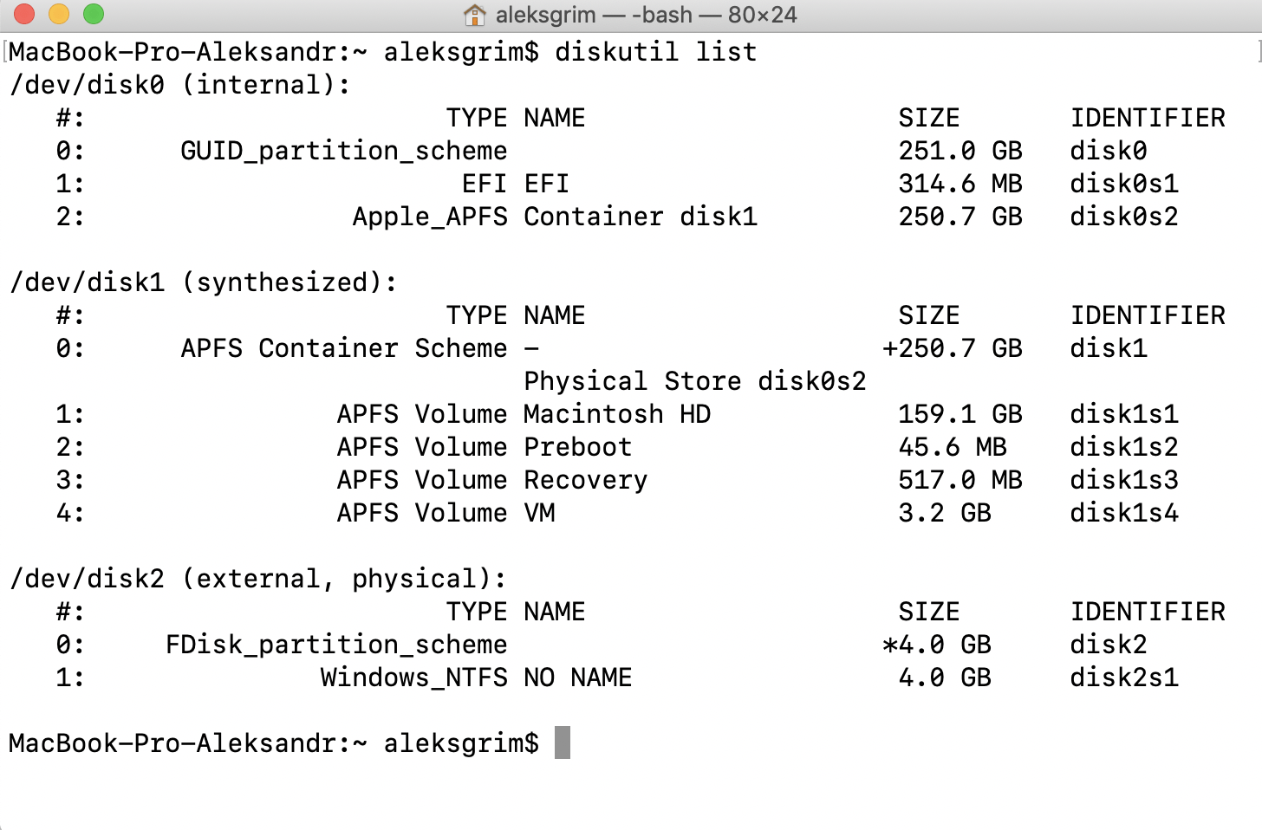
Task: Click the 'Container disk1' partition name
Action: click(640, 217)
